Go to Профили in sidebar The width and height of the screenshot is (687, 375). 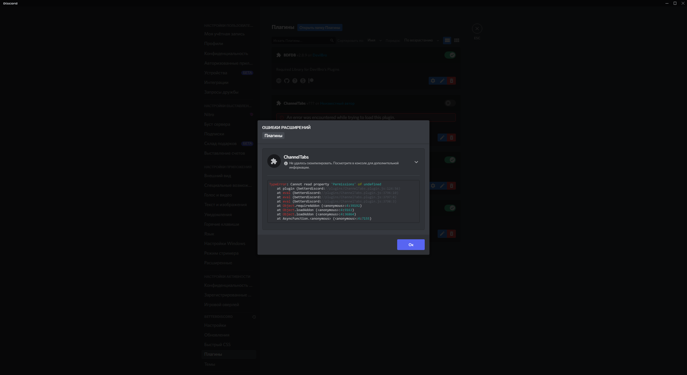coord(229,44)
